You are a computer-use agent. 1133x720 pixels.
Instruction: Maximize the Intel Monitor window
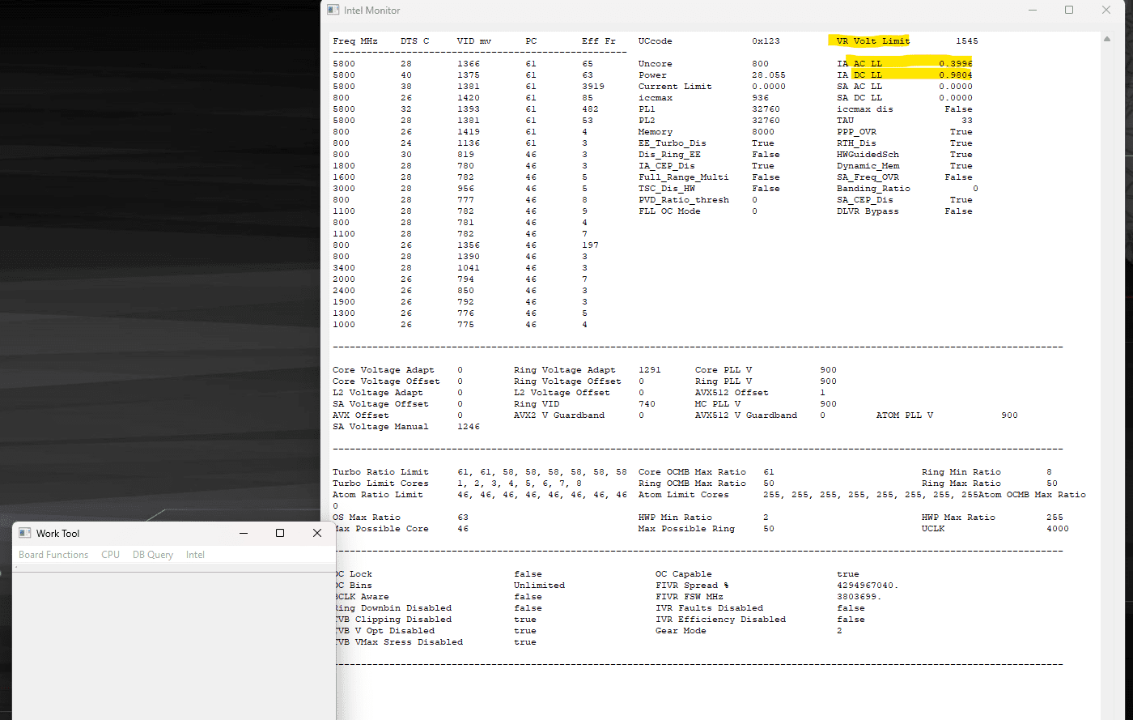coord(1069,11)
